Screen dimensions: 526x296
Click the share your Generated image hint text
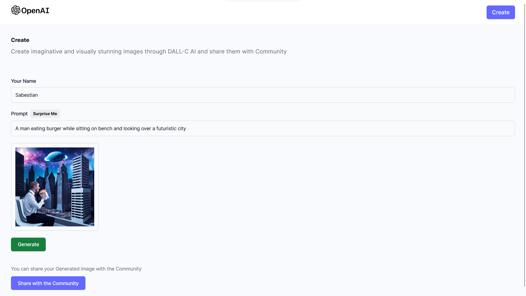pos(76,269)
